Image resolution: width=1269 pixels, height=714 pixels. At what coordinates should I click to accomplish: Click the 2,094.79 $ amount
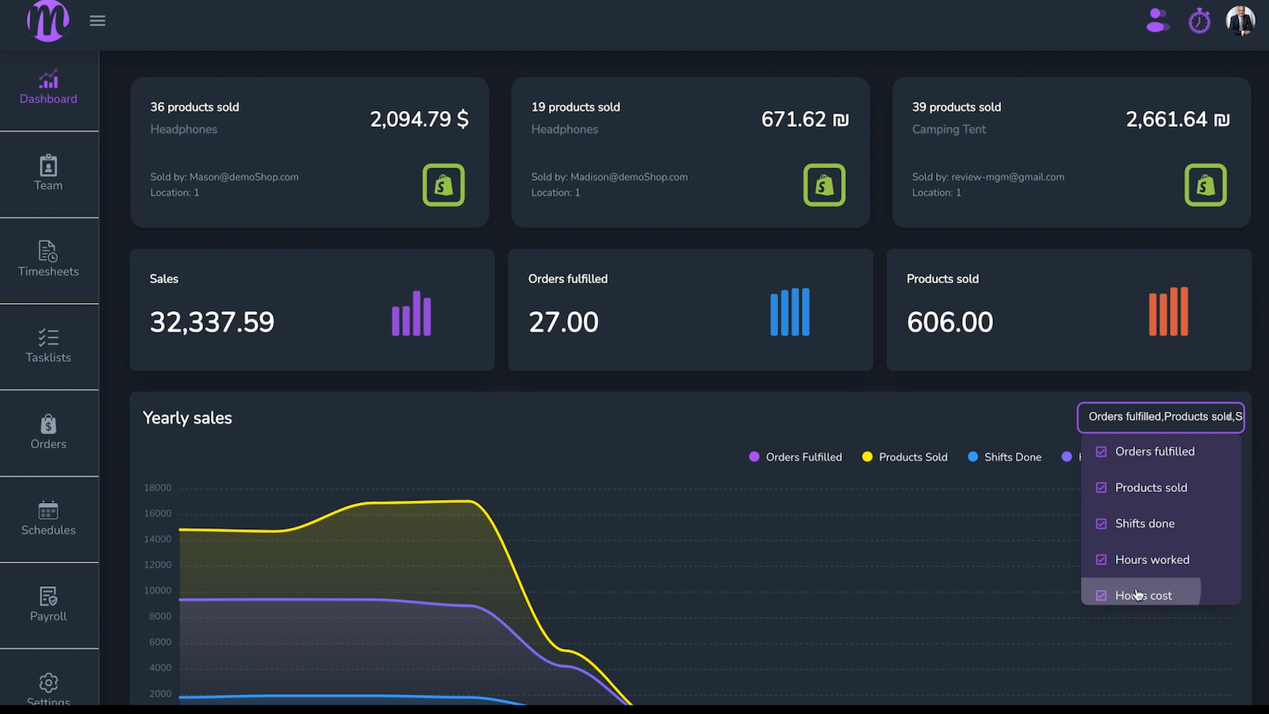tap(419, 119)
